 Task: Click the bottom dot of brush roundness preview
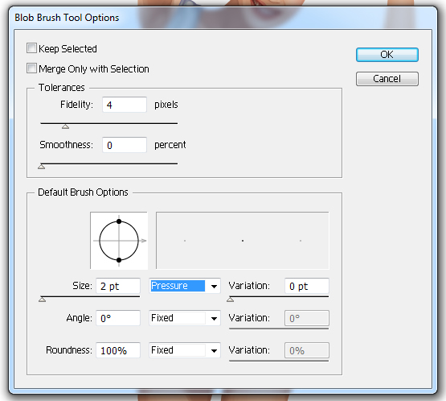pyautogui.click(x=119, y=260)
